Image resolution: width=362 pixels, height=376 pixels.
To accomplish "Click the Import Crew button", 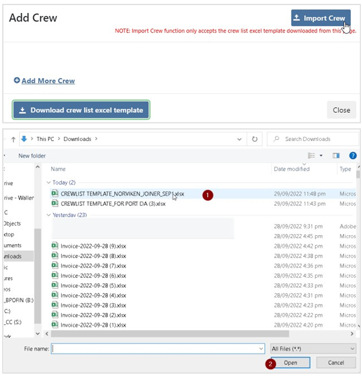I will click(321, 18).
